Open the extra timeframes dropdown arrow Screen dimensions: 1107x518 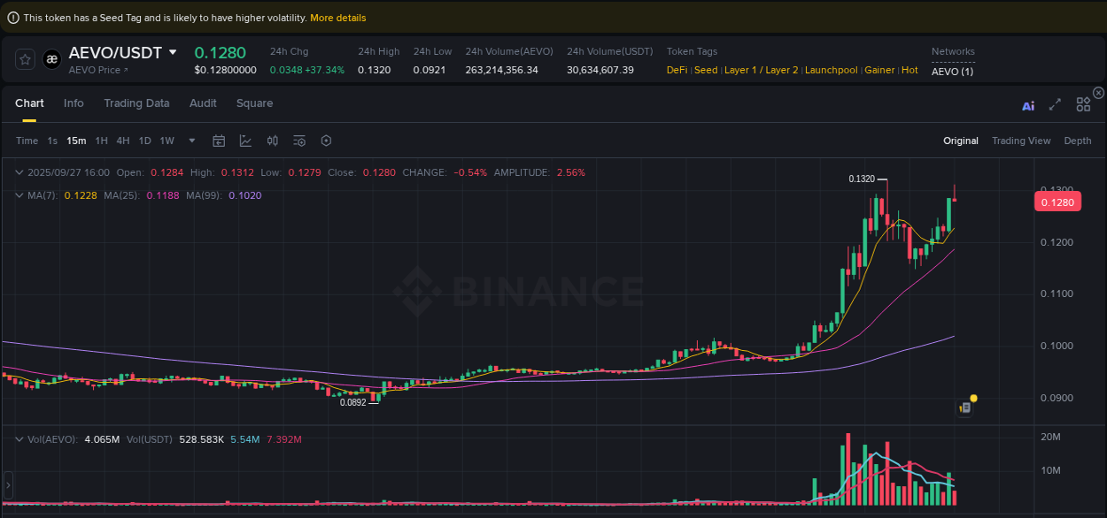click(191, 141)
